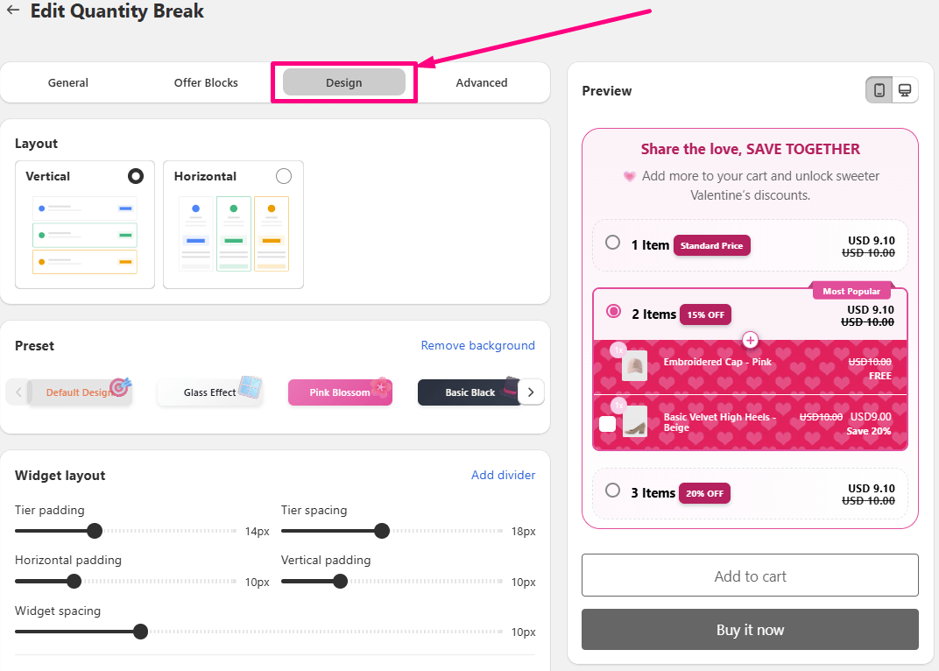Open the General tab
Viewport: 939px width, 671px height.
click(x=68, y=82)
